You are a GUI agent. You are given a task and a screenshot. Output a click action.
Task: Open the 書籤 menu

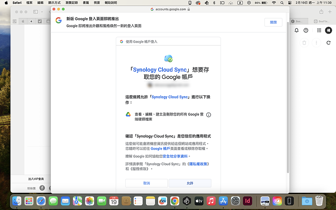[86, 3]
